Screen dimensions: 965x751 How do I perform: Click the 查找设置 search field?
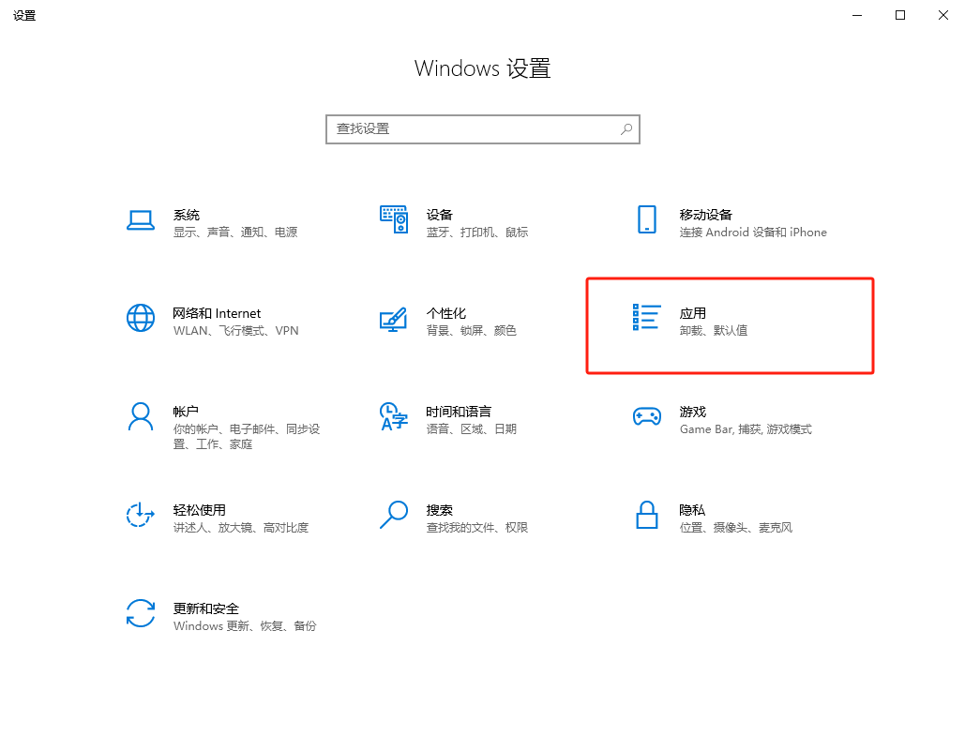(483, 129)
